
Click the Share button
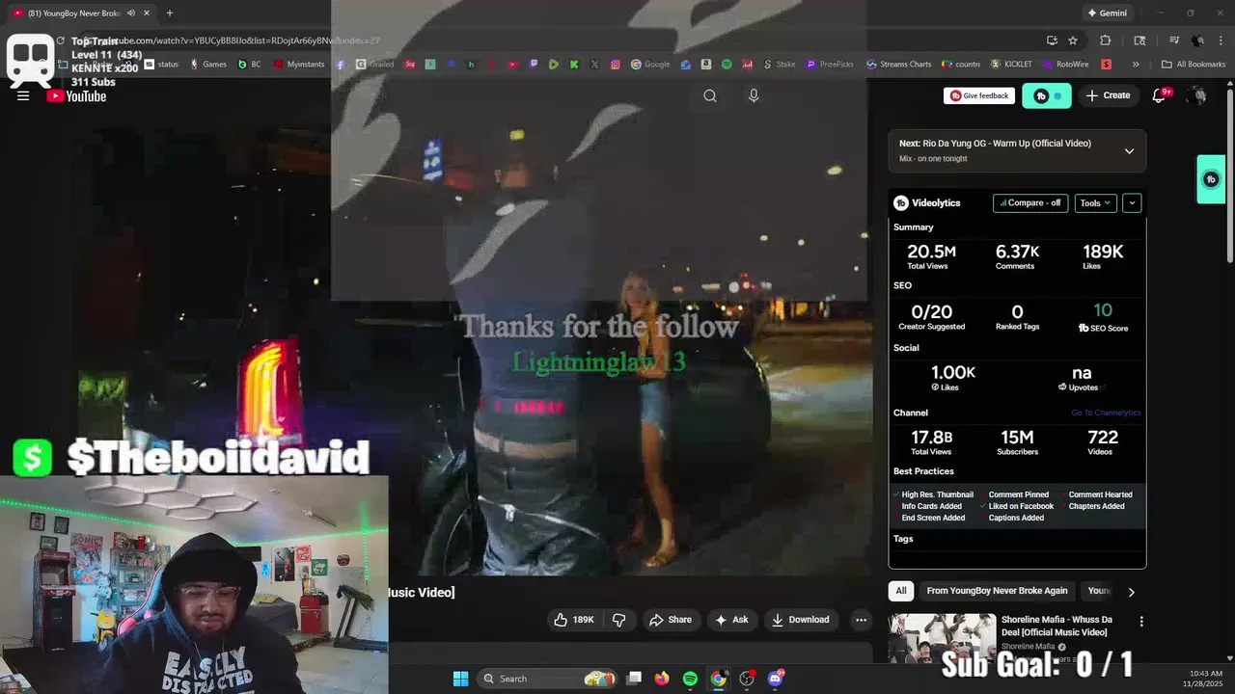coord(671,620)
